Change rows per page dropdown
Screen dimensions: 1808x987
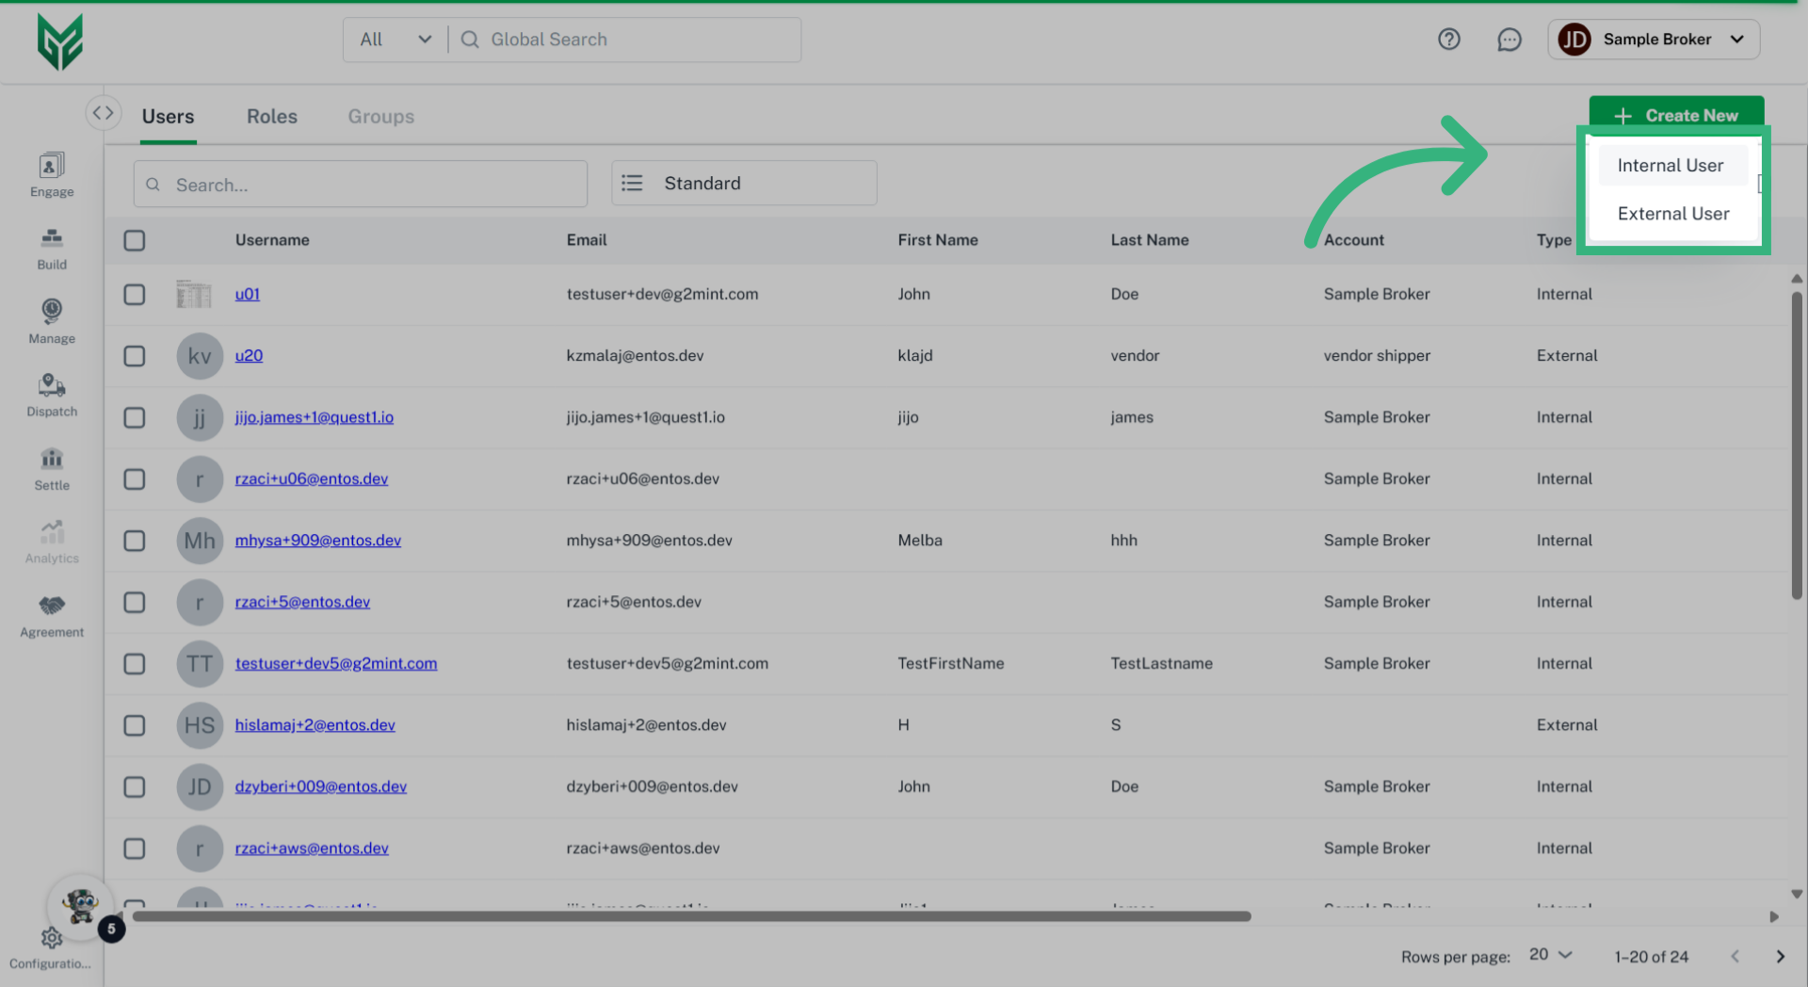(1550, 955)
